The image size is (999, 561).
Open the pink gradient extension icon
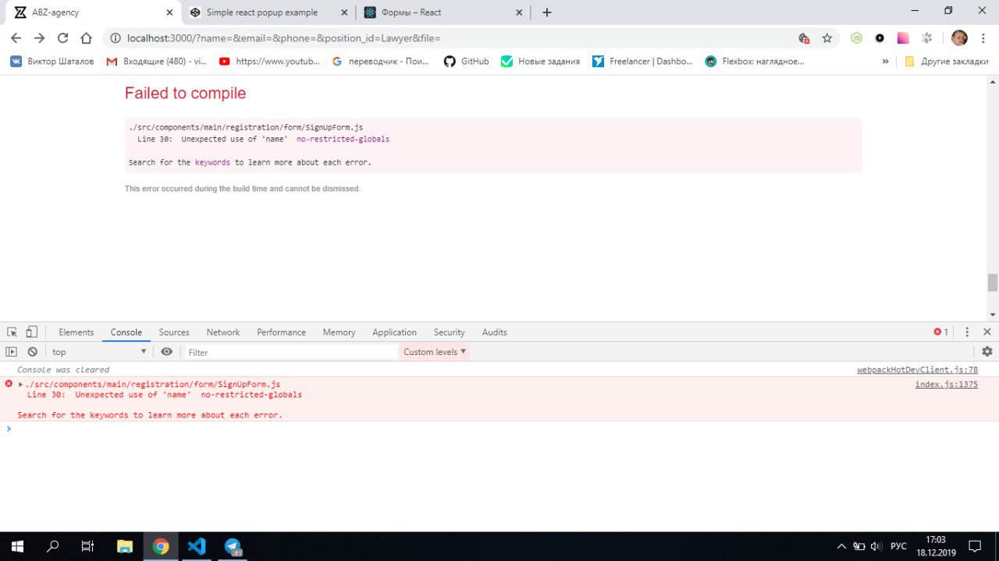click(903, 37)
